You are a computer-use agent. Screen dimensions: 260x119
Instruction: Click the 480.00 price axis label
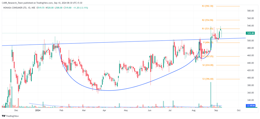251,48
